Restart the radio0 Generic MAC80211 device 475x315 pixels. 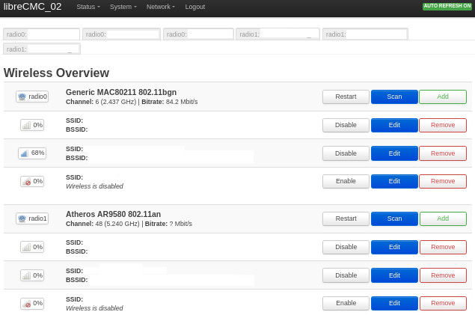[x=346, y=97]
